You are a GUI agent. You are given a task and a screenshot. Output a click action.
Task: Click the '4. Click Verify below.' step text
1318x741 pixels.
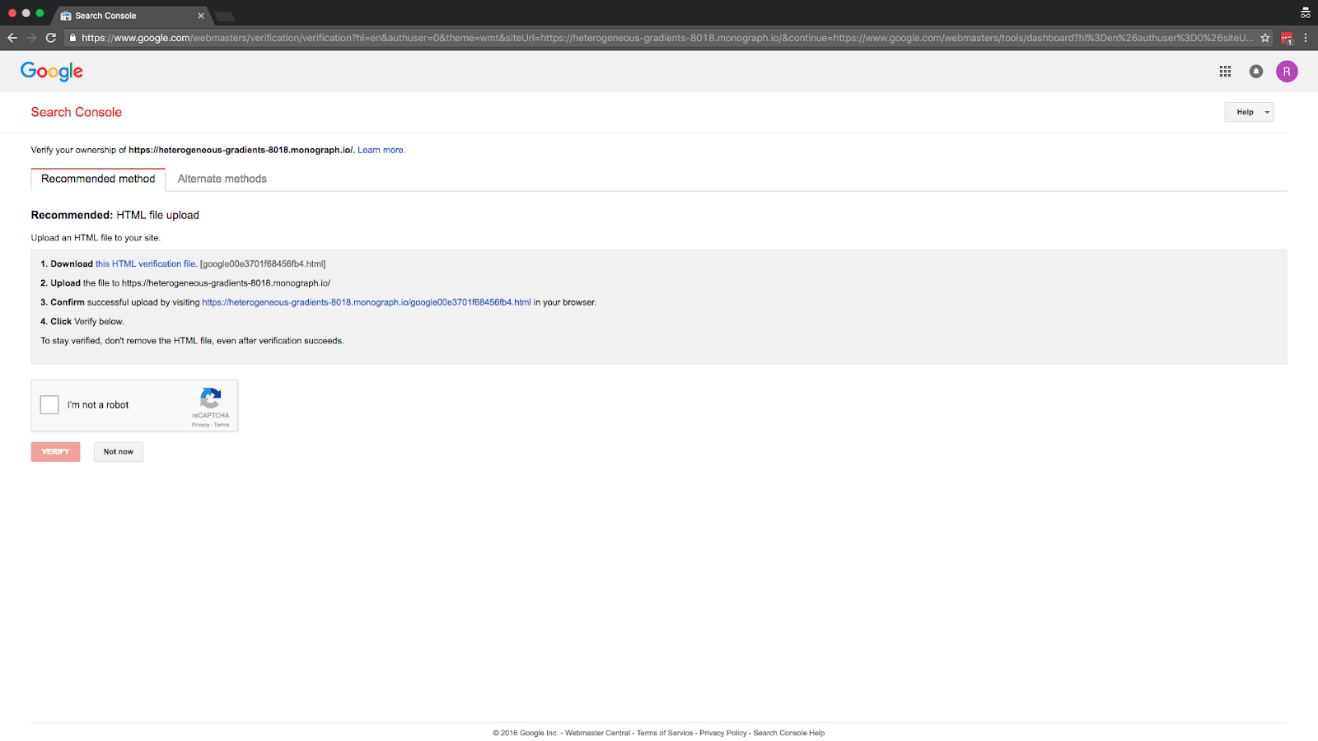(82, 322)
